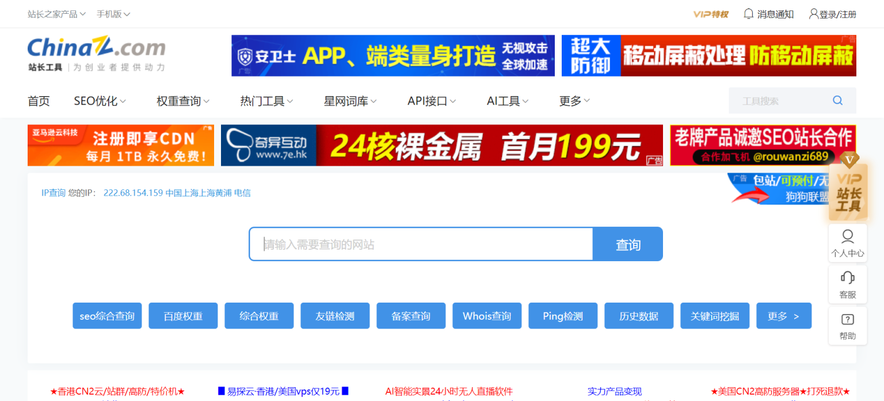This screenshot has height=401, width=884.
Task: Open the API接口 menu
Action: [427, 100]
